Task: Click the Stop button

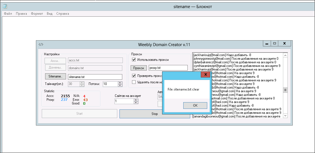Action: point(155,114)
